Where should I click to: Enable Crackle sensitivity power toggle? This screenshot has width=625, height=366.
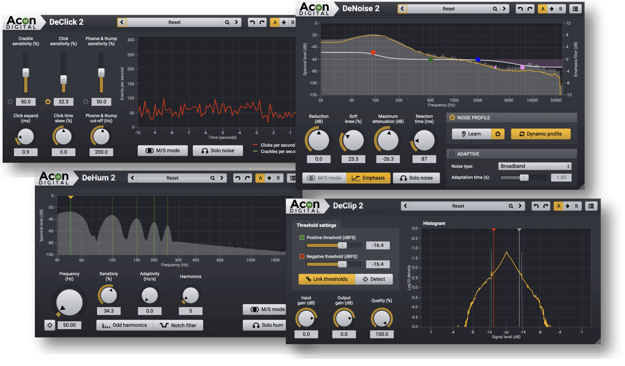[10, 102]
